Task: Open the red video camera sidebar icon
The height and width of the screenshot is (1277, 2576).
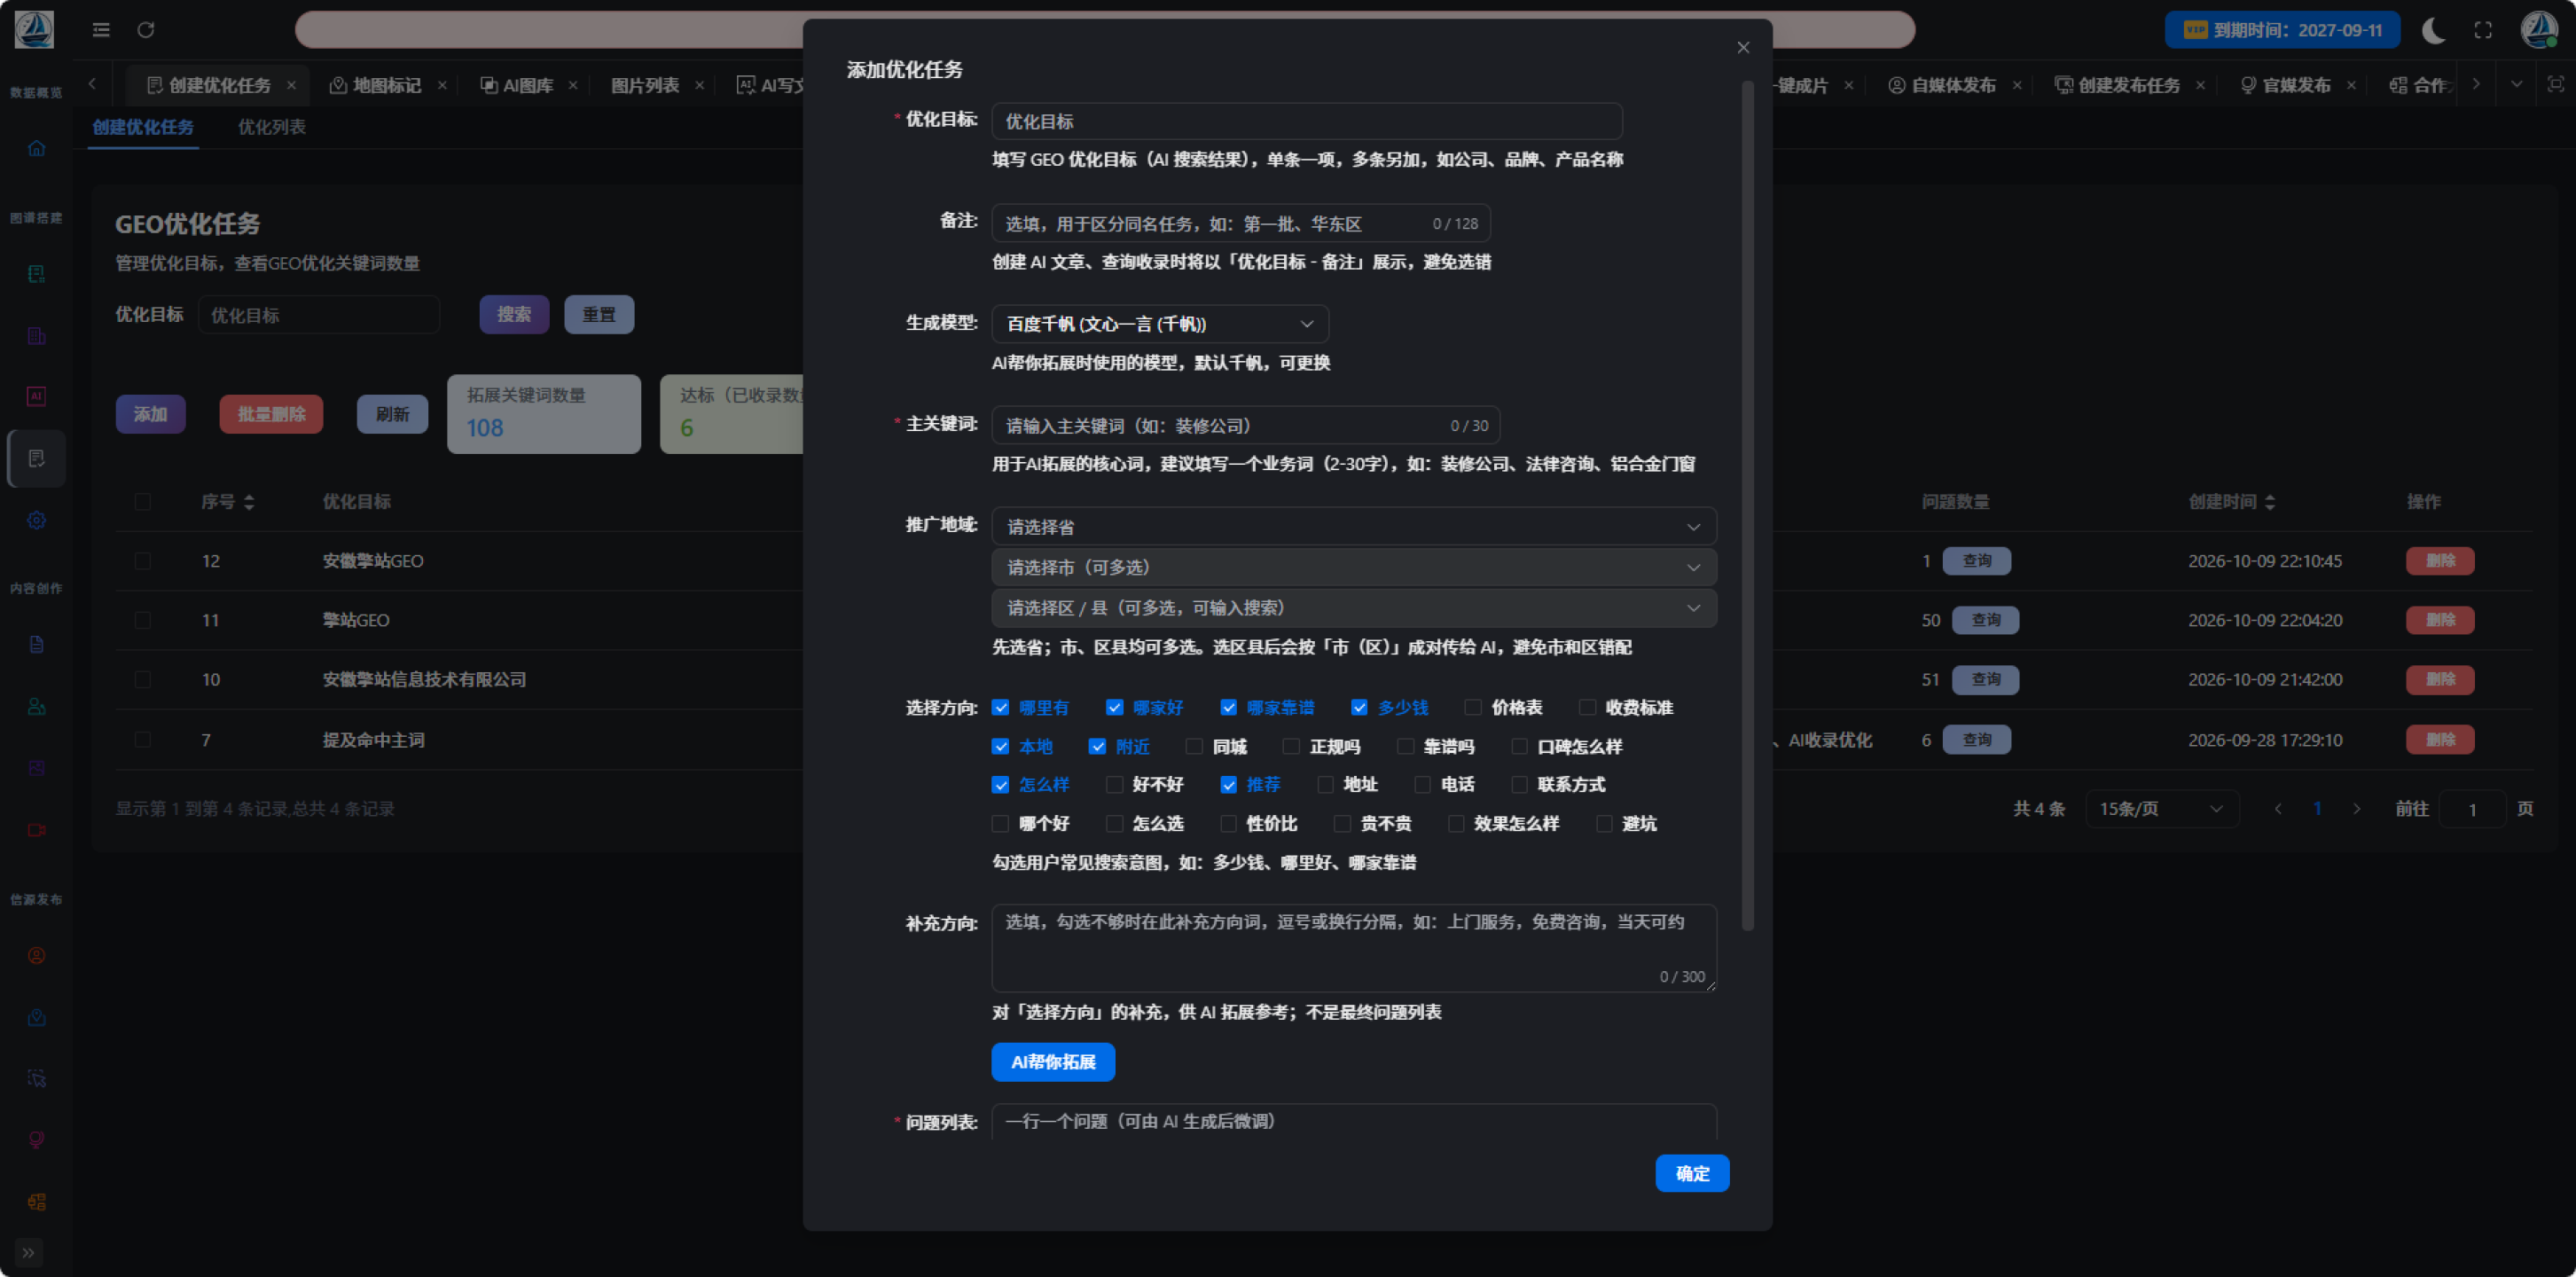Action: (x=37, y=830)
